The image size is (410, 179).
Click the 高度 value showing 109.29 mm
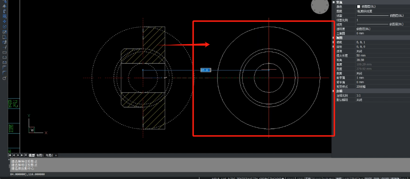(383, 65)
